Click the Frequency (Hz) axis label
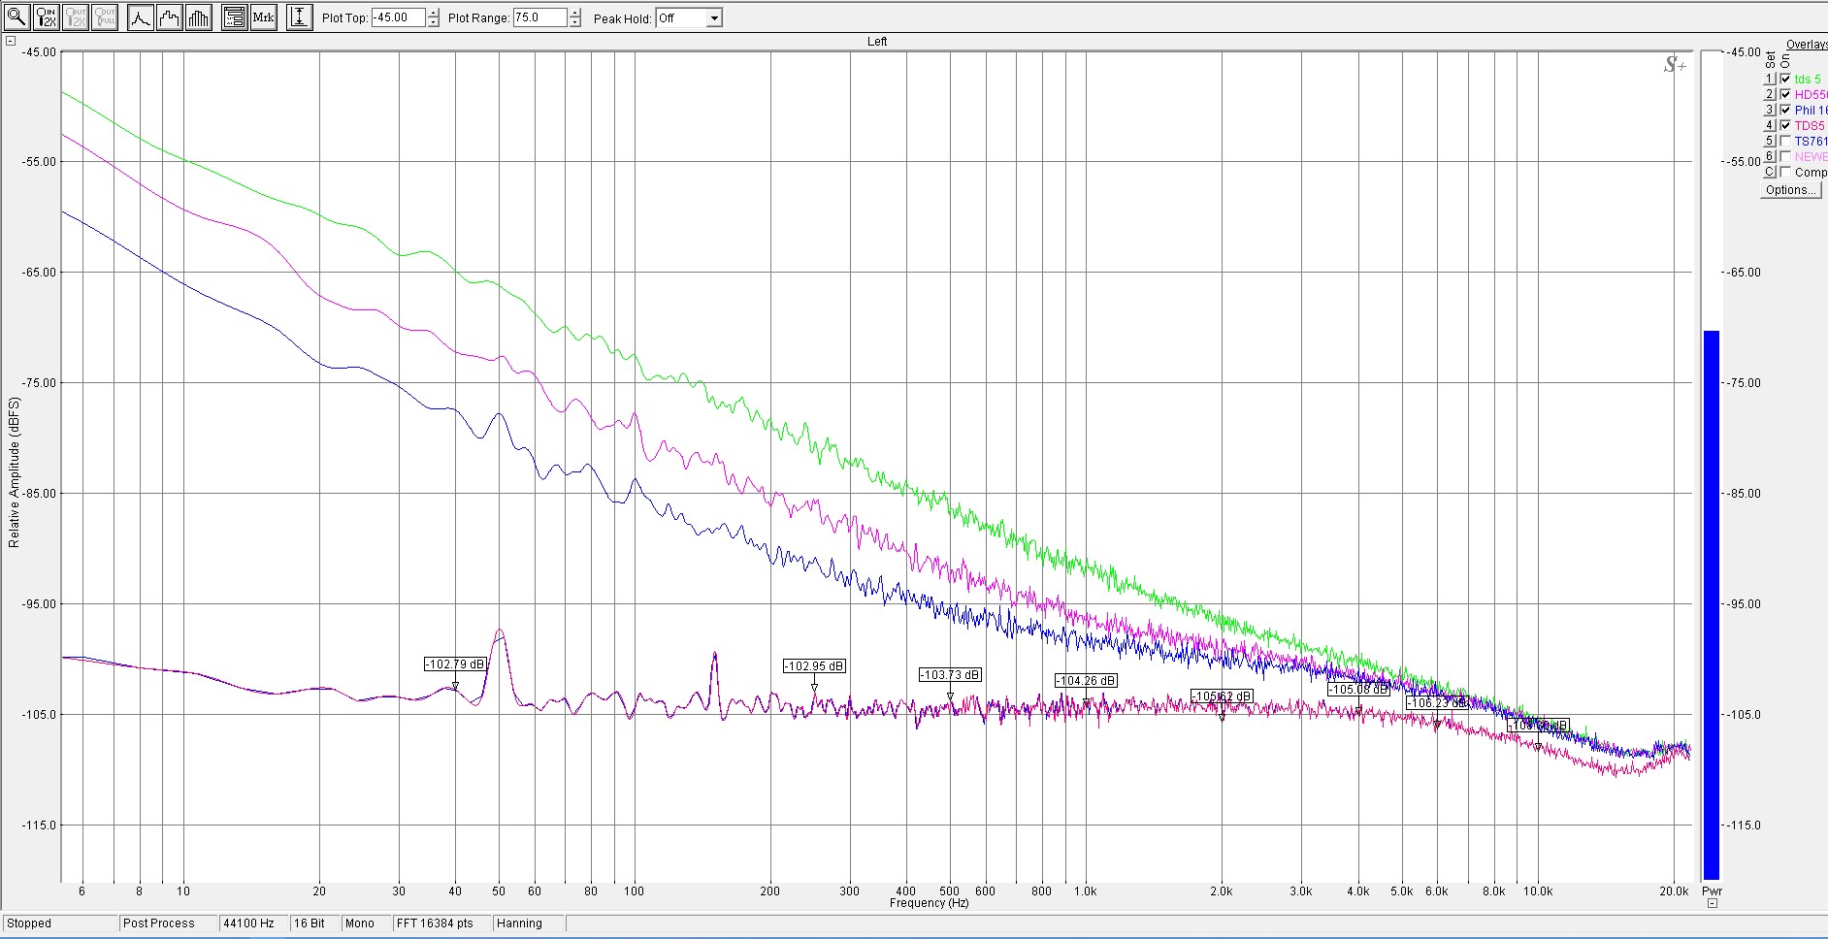The image size is (1828, 939). click(929, 903)
